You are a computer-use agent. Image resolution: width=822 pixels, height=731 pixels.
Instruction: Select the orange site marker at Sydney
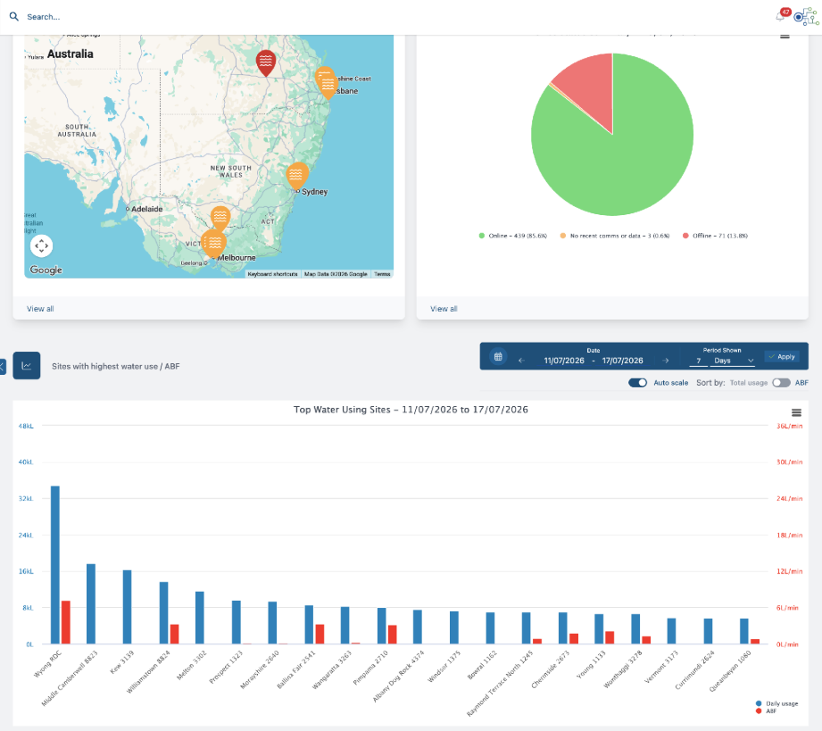(x=296, y=176)
